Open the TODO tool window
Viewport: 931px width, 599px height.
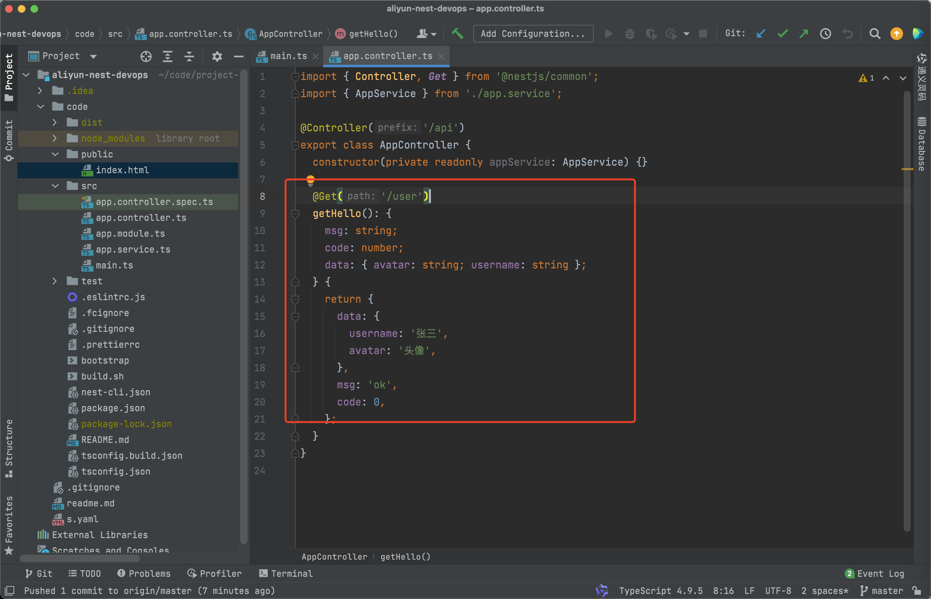click(85, 573)
